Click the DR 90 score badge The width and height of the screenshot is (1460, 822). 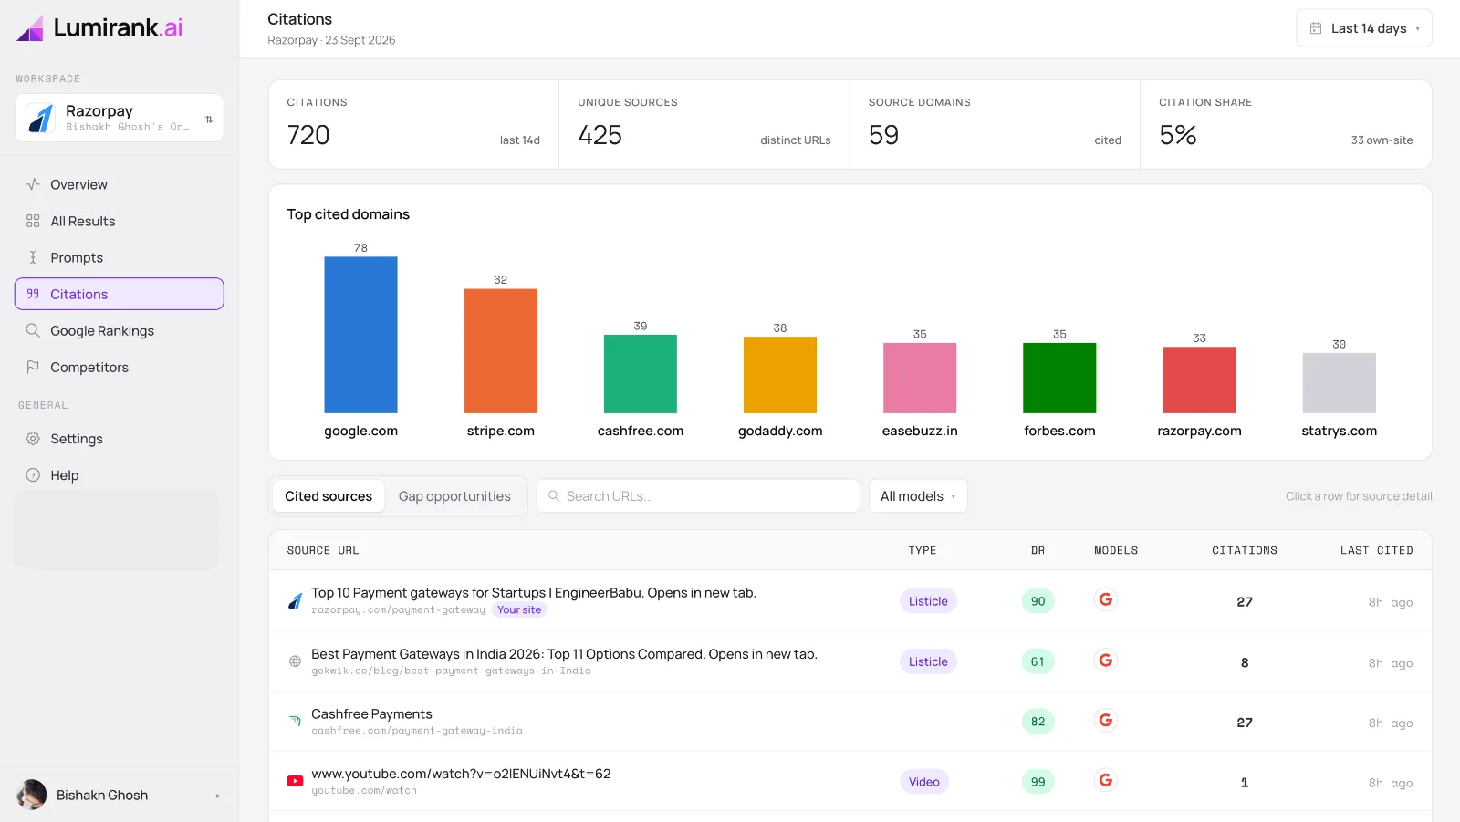point(1038,601)
